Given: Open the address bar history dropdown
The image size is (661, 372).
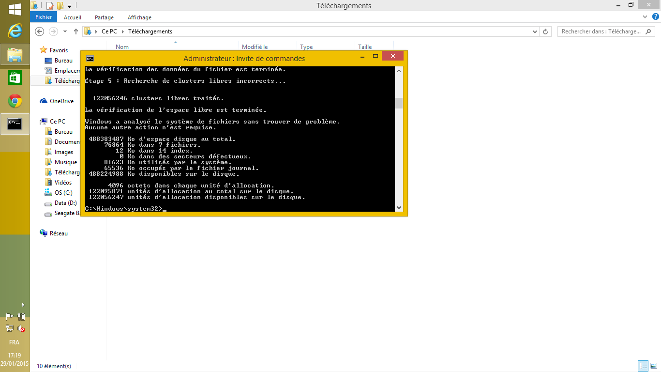Looking at the screenshot, I should pyautogui.click(x=535, y=31).
